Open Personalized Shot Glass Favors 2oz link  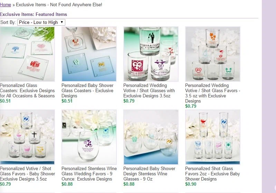212,174
